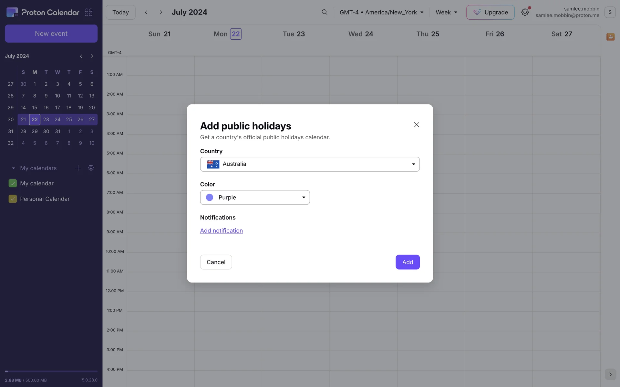Advance mini calendar to next month
This screenshot has height=387, width=620.
[92, 56]
